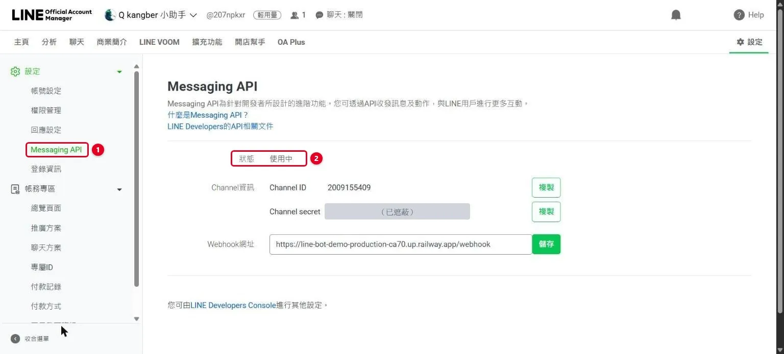Open 聊天方案 in the sidebar
The width and height of the screenshot is (784, 354).
[46, 248]
